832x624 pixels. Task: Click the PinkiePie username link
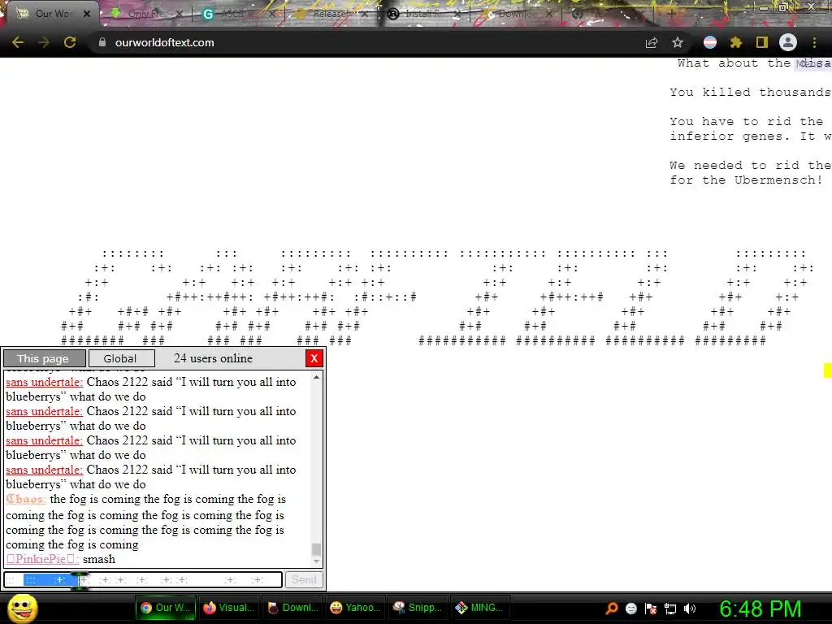pos(42,559)
